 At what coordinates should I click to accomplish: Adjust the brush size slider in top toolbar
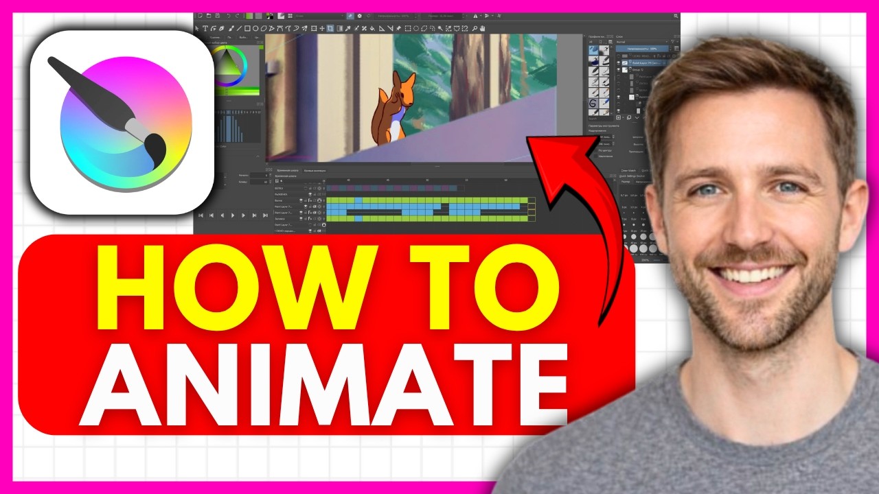point(442,16)
